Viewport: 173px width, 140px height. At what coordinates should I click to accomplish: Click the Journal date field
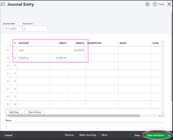tap(13, 29)
